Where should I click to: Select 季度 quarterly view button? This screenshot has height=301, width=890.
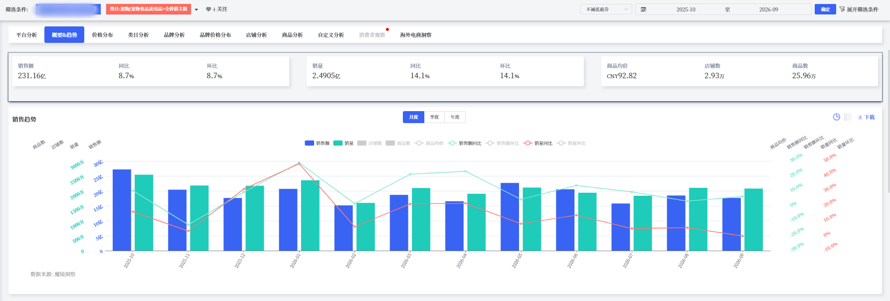pyautogui.click(x=434, y=117)
